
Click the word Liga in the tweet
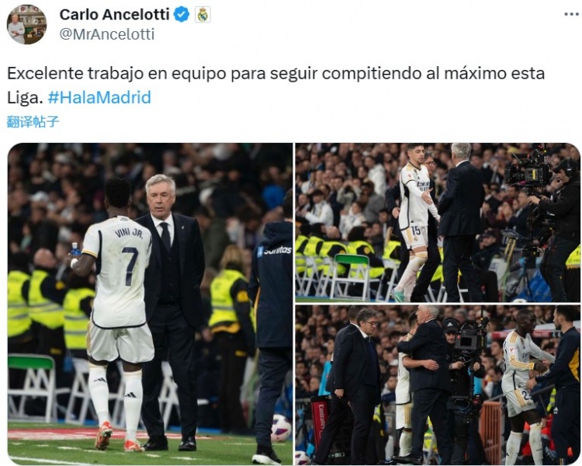tap(23, 97)
